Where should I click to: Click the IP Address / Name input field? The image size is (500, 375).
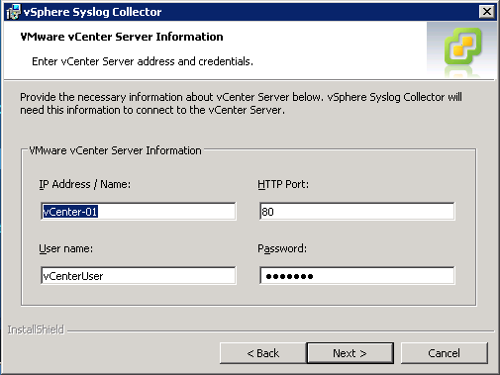click(x=139, y=212)
